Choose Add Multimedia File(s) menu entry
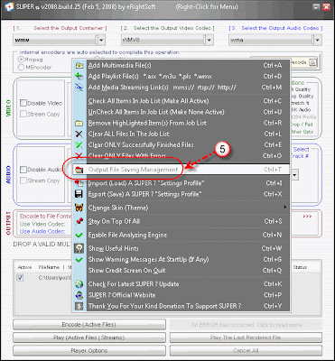This screenshot has height=361, width=335. click(x=181, y=65)
